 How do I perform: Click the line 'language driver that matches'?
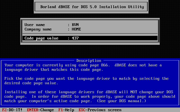(54, 70)
